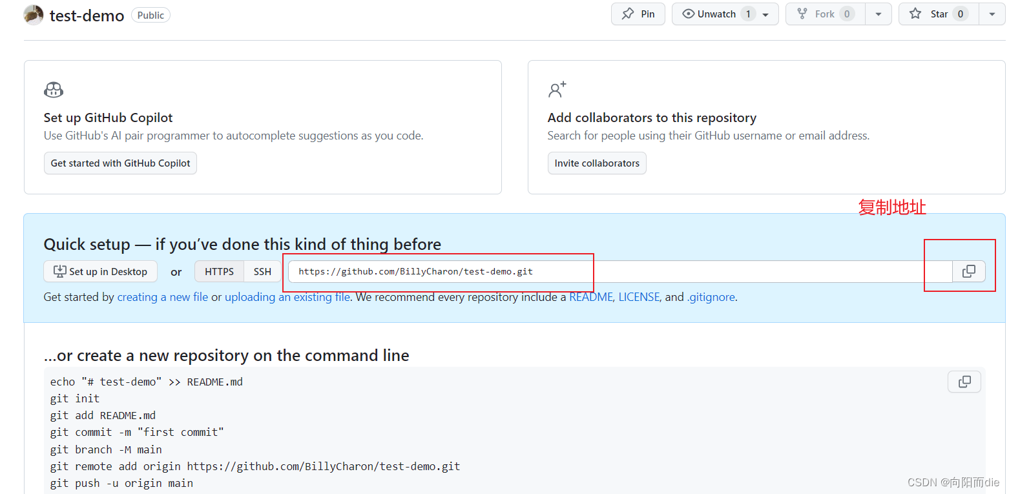Click the Copilot icon in setup card

click(54, 90)
